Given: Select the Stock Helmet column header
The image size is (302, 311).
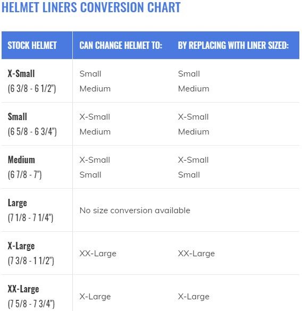Looking at the screenshot, I should (32, 45).
